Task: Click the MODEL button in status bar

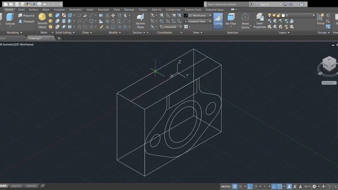Action: (226, 186)
